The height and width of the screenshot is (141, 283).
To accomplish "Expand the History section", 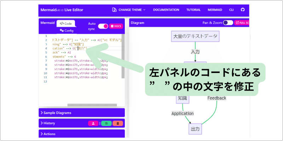I will (x=63, y=123).
